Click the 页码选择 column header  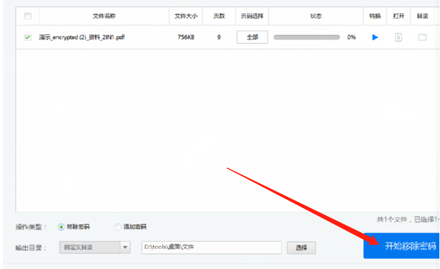[x=252, y=16]
